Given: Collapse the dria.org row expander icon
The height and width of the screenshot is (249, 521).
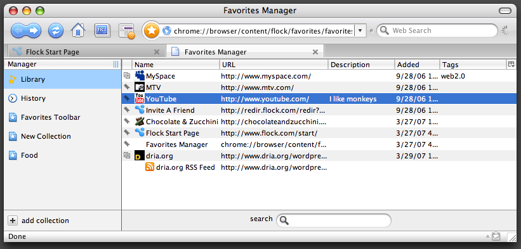Looking at the screenshot, I should [126, 155].
